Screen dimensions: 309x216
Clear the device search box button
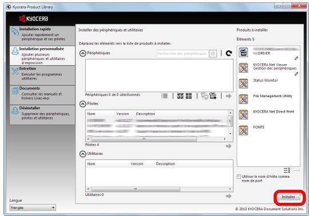(213, 54)
